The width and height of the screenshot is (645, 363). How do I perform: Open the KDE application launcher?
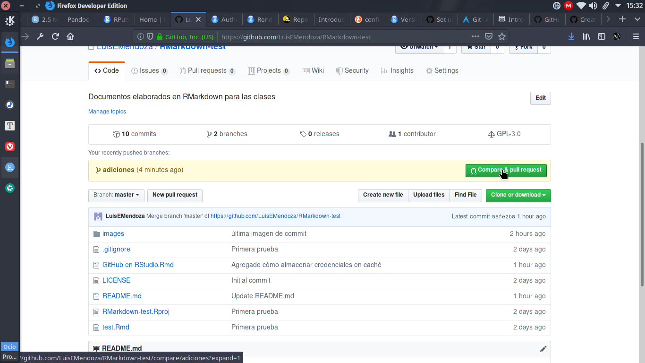pyautogui.click(x=10, y=21)
